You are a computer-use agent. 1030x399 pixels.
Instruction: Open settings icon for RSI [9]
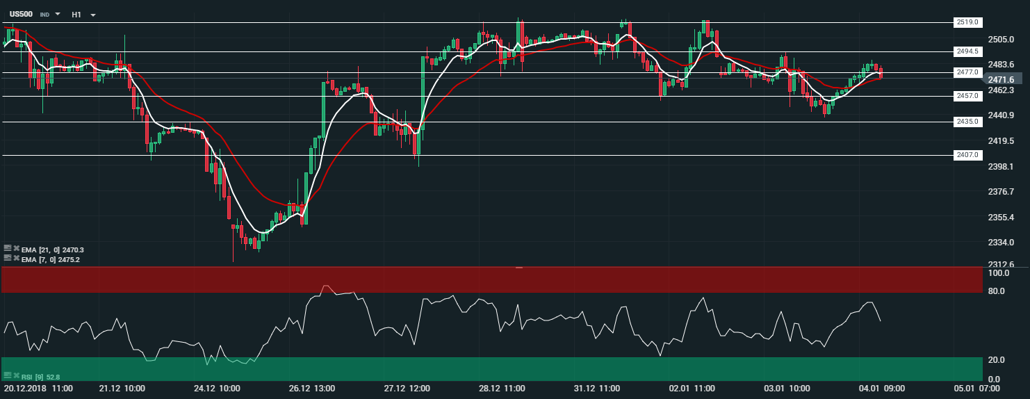coord(7,375)
